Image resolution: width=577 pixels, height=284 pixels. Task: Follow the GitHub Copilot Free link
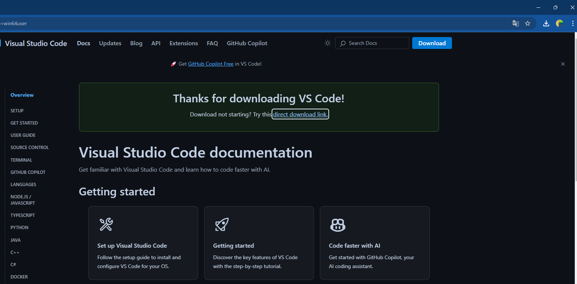coord(211,64)
